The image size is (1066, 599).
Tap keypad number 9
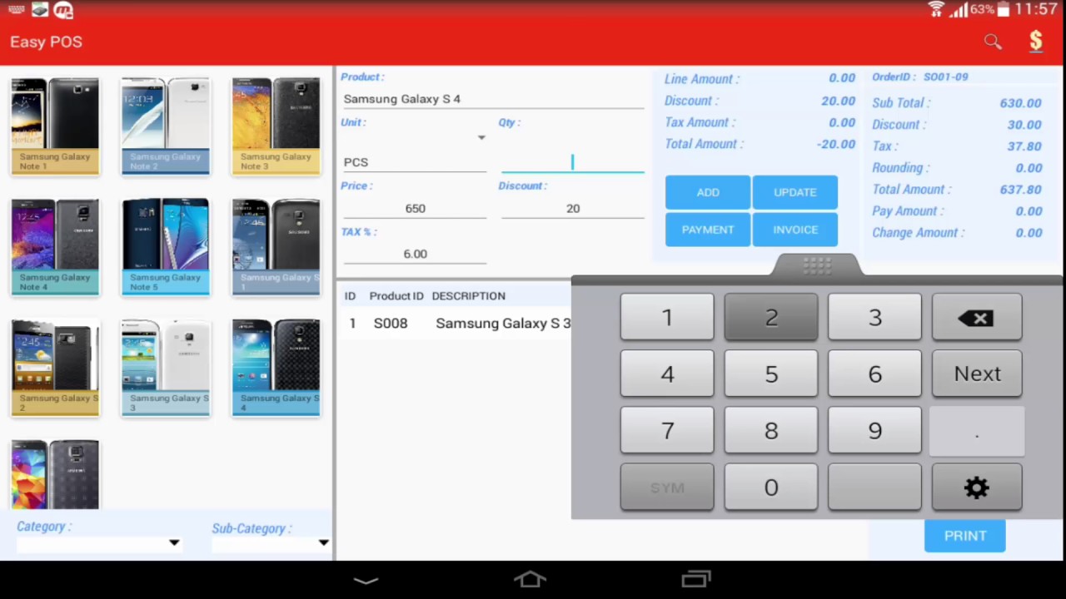coord(874,430)
